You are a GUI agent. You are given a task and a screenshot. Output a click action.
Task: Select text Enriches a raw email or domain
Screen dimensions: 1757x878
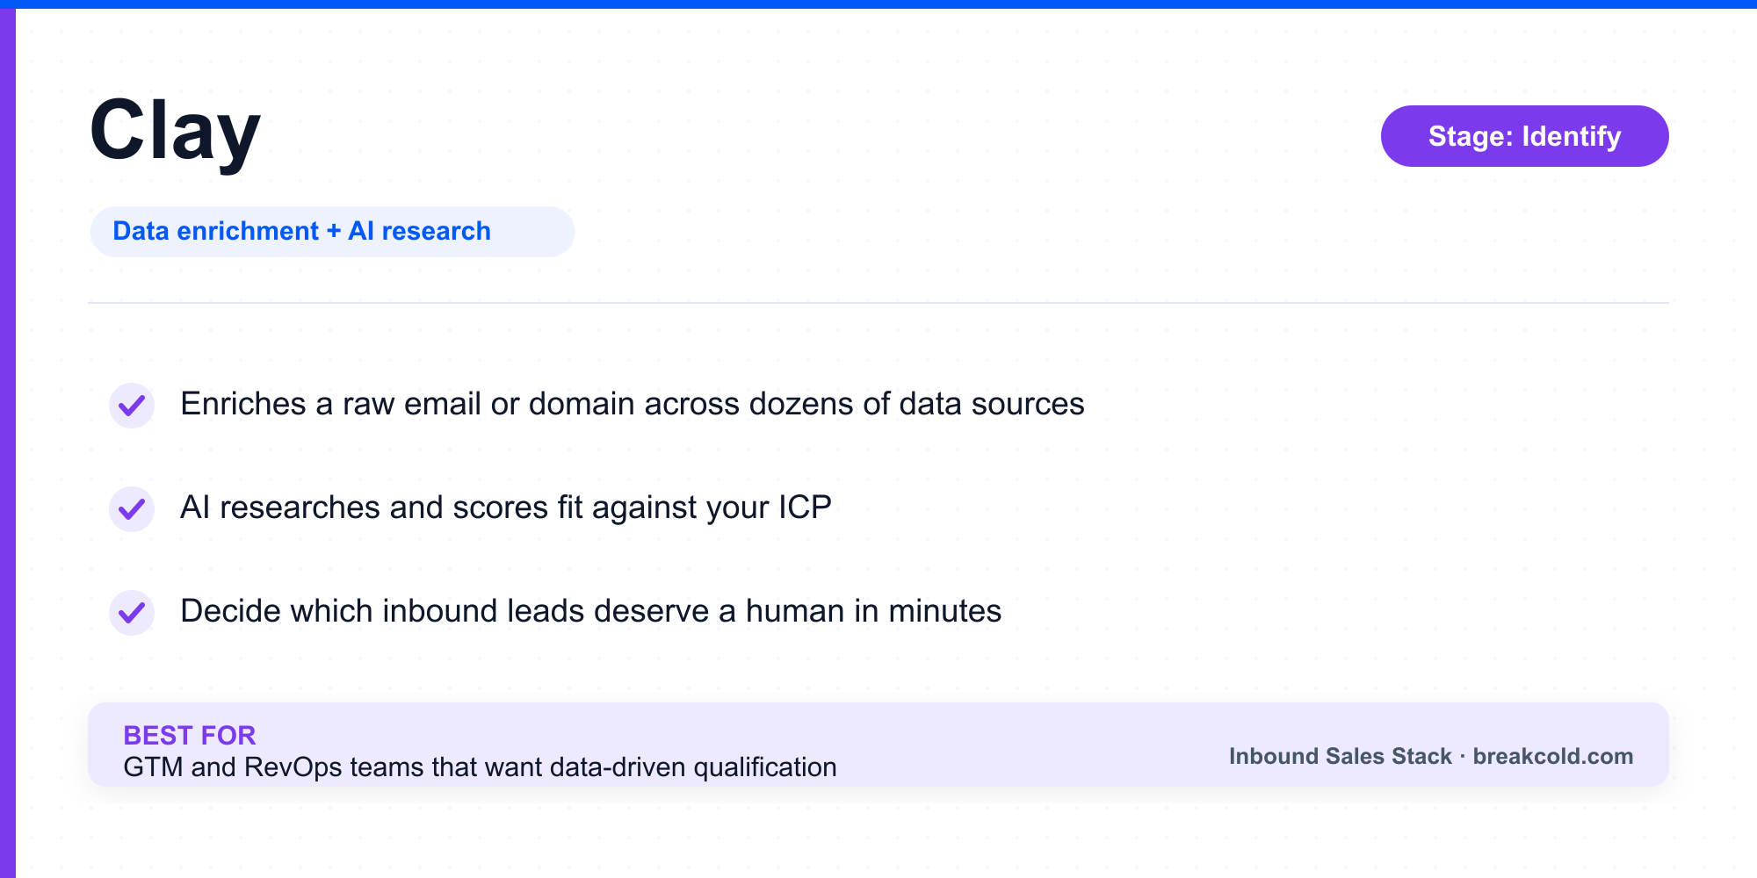click(x=408, y=404)
